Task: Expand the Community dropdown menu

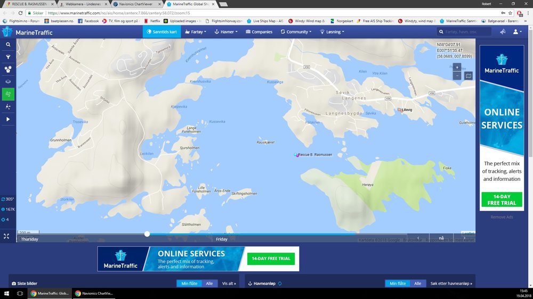Action: click(x=296, y=31)
